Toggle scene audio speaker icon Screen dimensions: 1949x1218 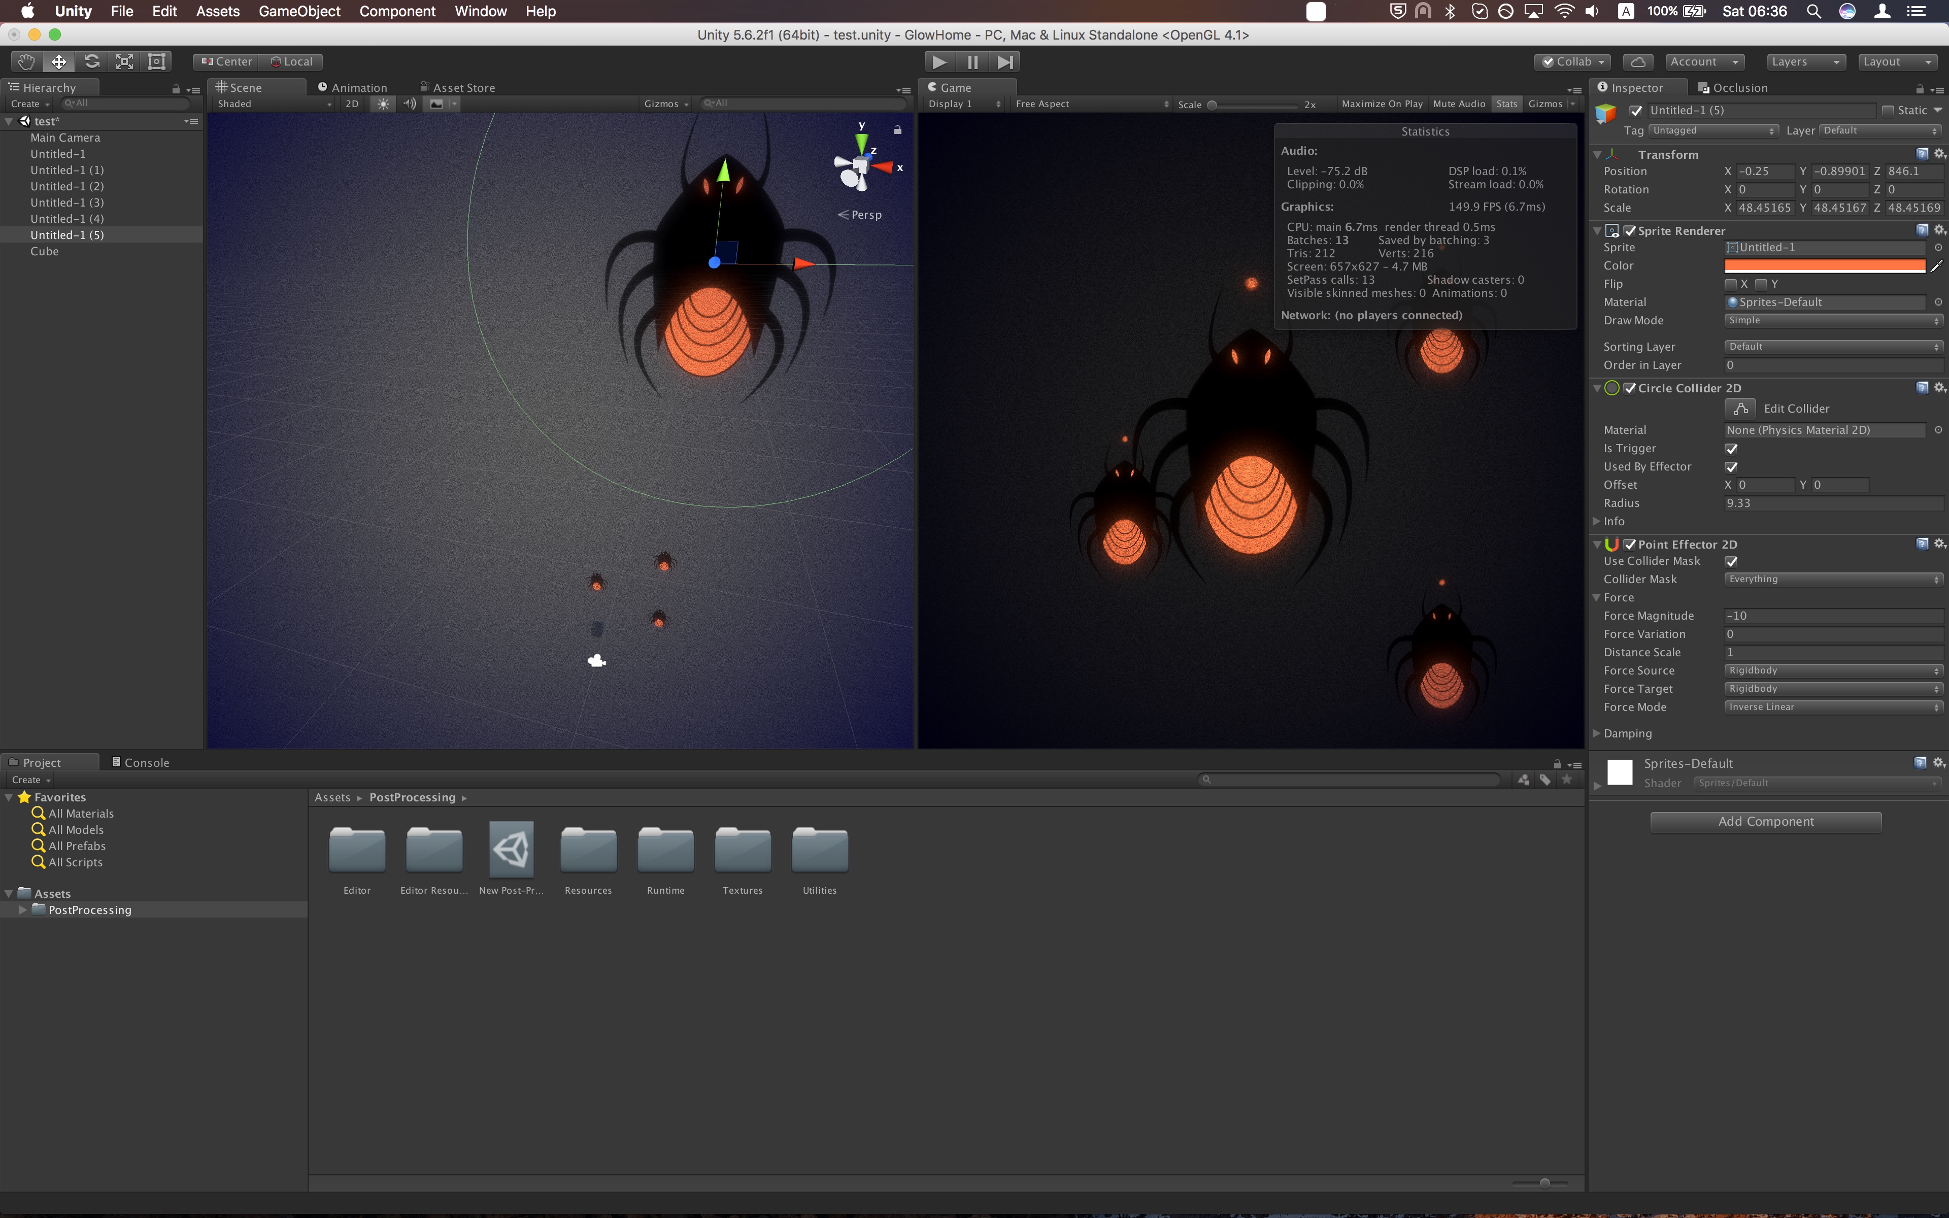click(410, 104)
